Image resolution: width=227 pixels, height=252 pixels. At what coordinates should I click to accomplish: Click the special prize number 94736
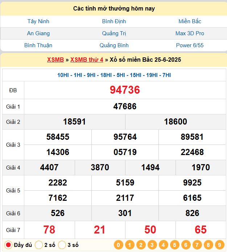[x=125, y=90]
